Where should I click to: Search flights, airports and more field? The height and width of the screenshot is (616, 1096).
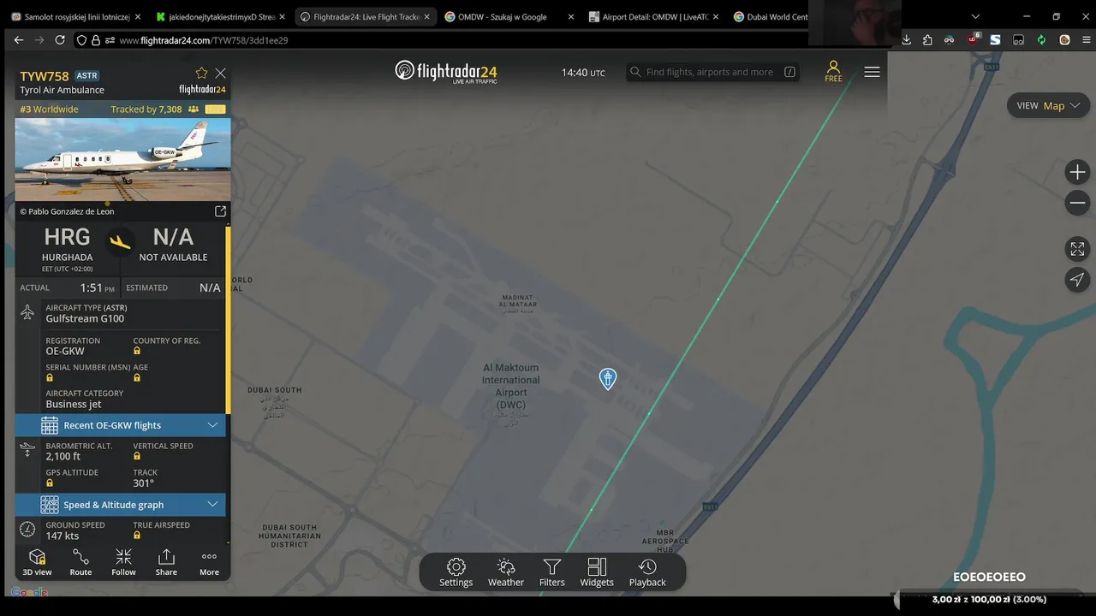713,72
